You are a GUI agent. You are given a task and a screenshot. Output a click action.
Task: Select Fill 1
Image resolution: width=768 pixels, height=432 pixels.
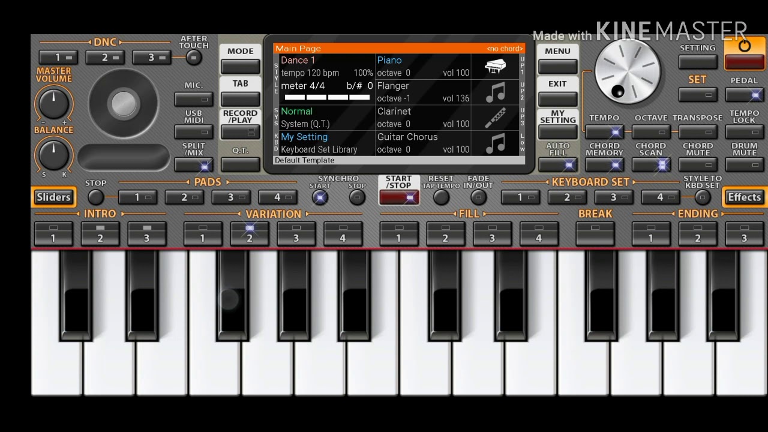coord(398,234)
